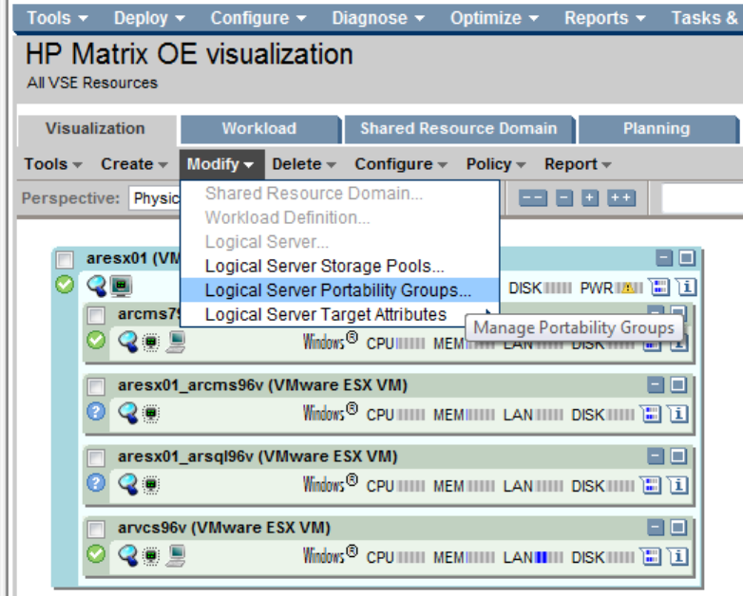This screenshot has height=596, width=743.
Task: Click the chip icon on aresx01_arsql96v row
Action: (150, 484)
